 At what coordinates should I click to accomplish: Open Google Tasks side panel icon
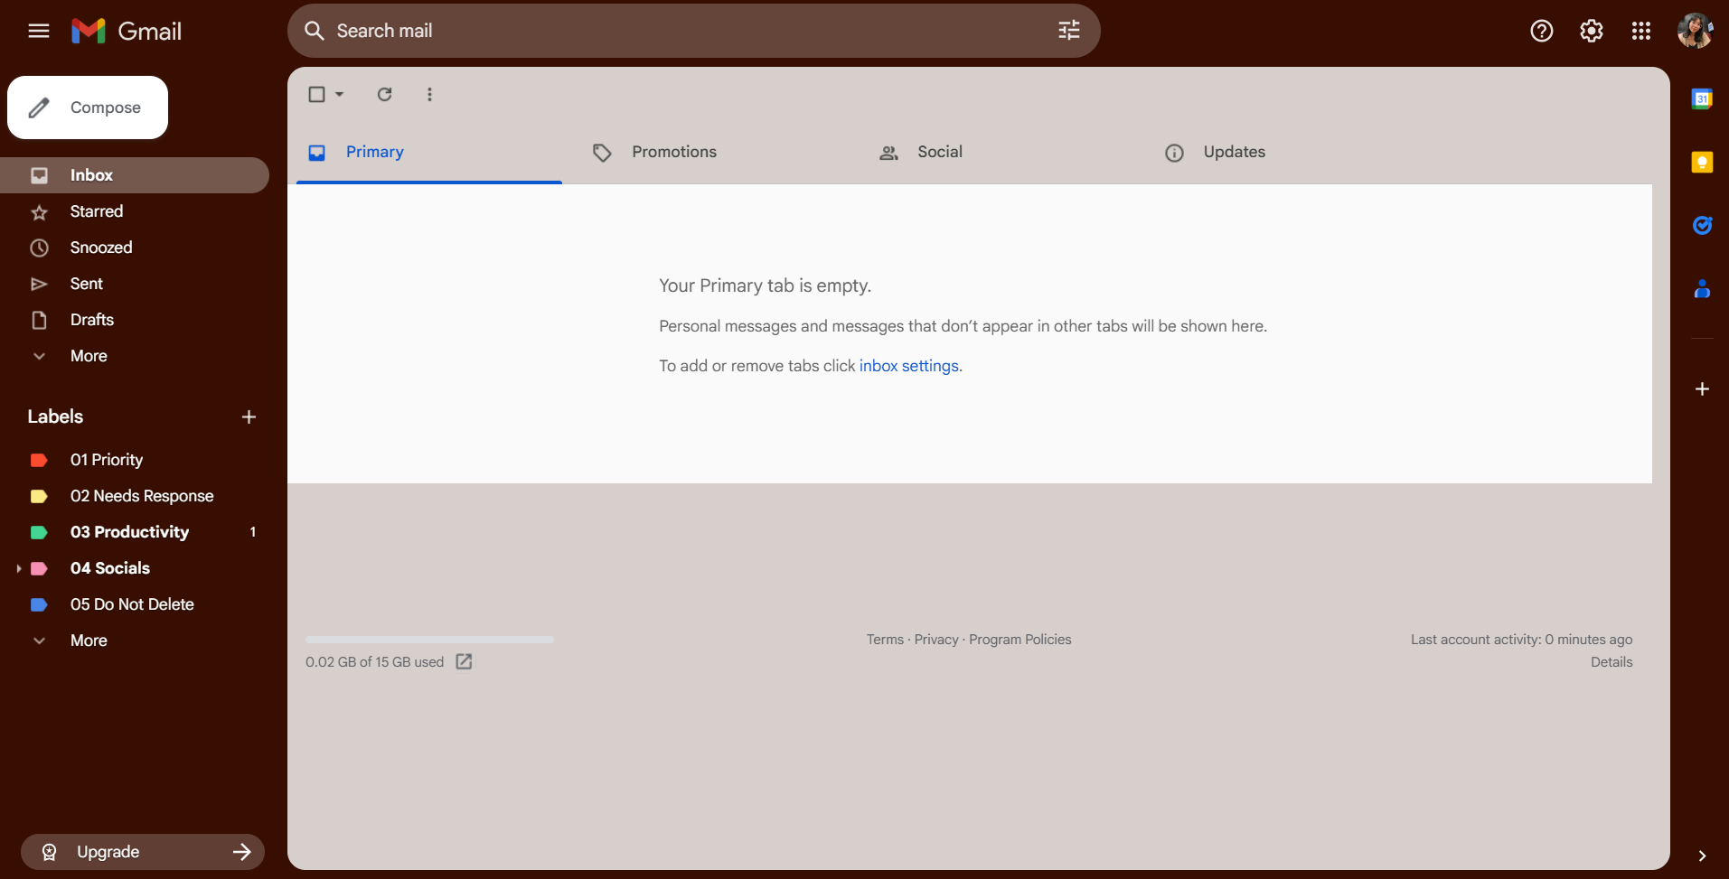tap(1702, 226)
